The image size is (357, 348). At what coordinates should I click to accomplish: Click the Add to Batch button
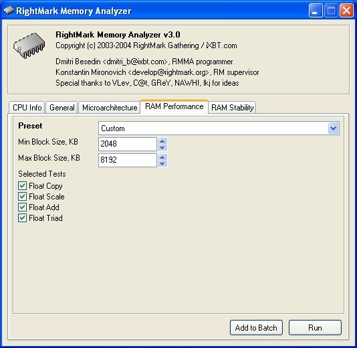pos(256,328)
